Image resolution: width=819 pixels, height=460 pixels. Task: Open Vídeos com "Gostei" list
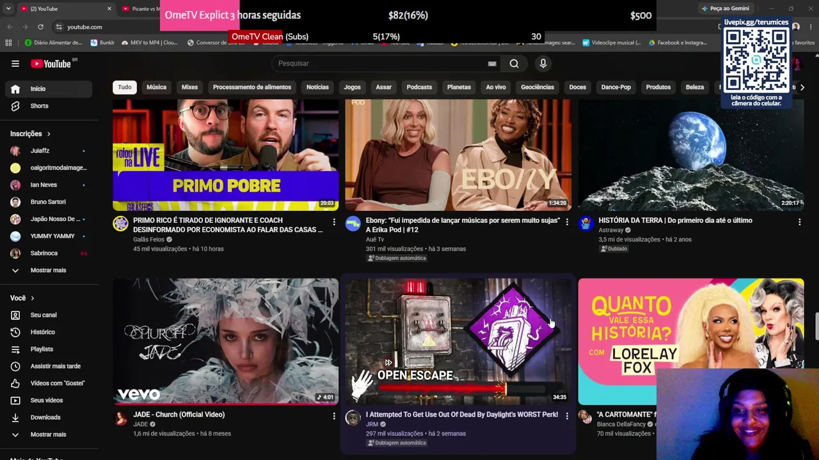[x=49, y=383]
